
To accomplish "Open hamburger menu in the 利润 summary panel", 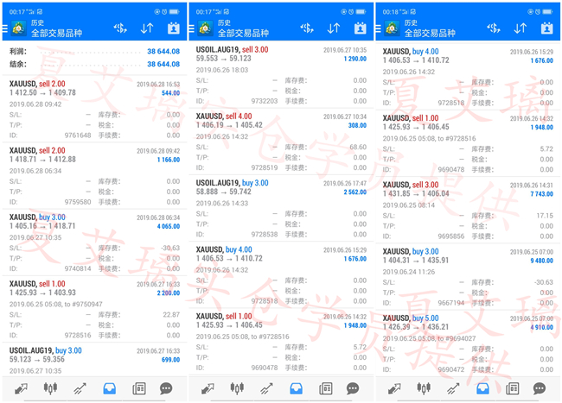I will point(4,28).
